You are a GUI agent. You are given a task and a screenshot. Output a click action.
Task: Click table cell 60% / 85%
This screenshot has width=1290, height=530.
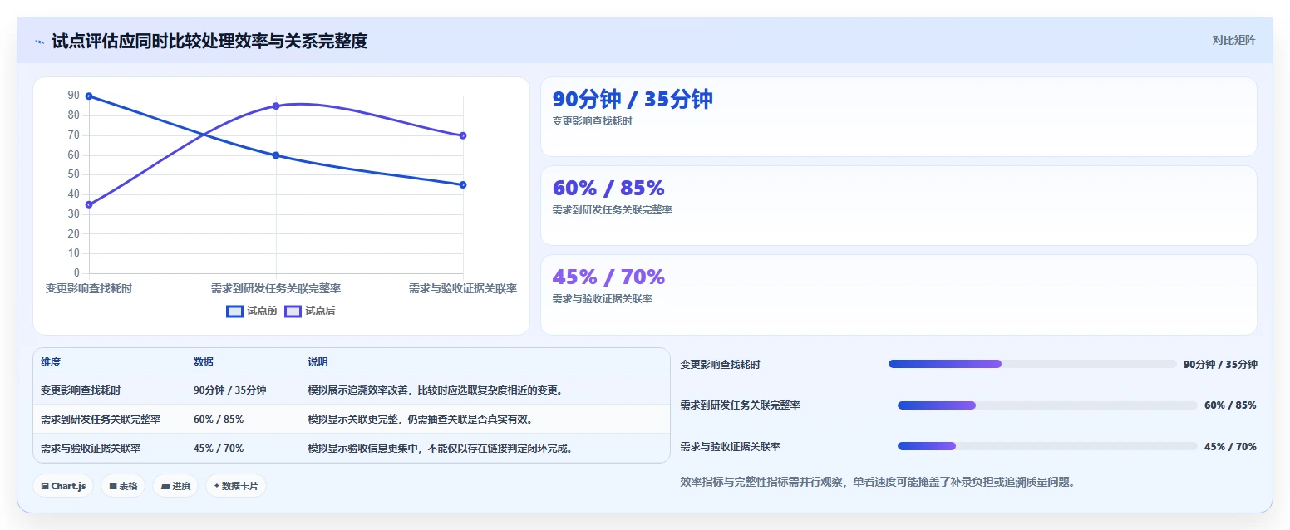219,420
